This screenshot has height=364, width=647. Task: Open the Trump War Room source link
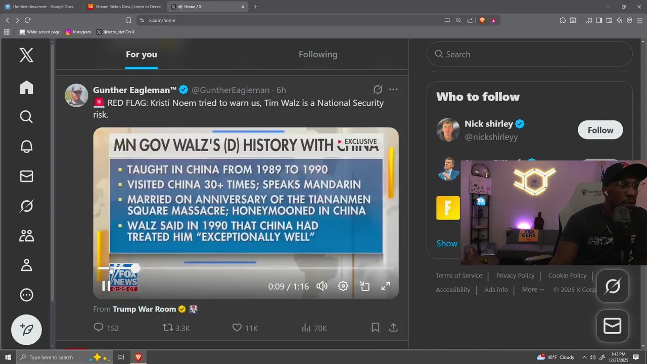coord(144,309)
